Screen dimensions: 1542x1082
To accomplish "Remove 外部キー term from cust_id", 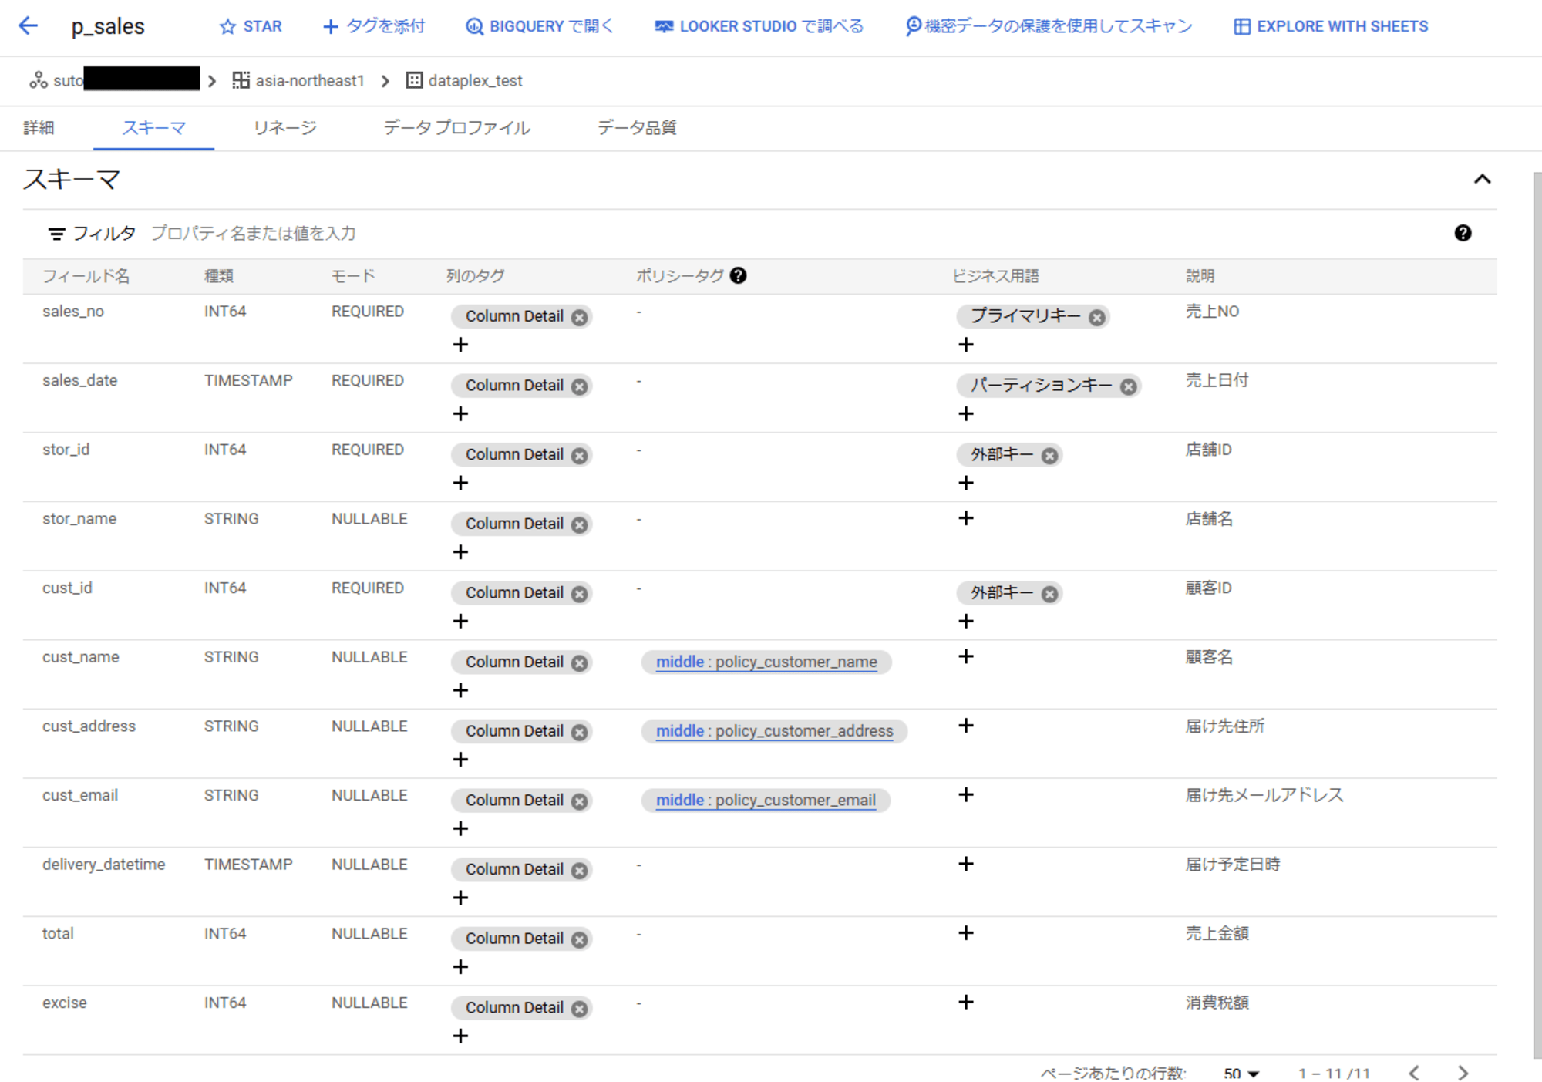I will coord(1049,594).
